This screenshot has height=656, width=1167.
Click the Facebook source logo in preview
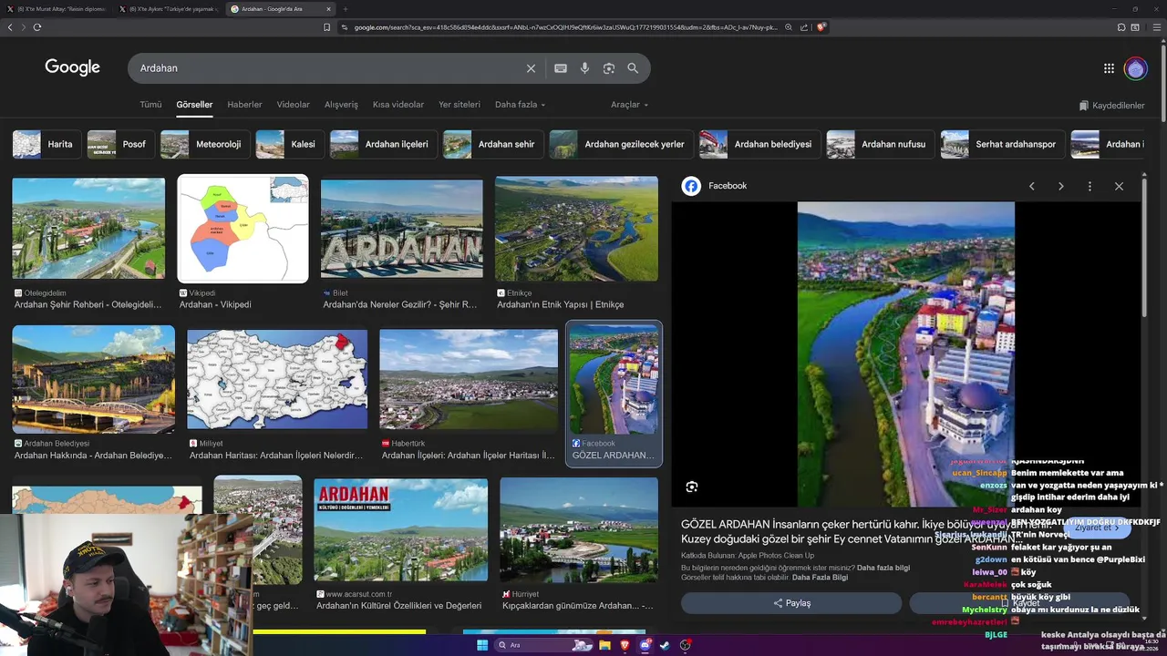[691, 186]
